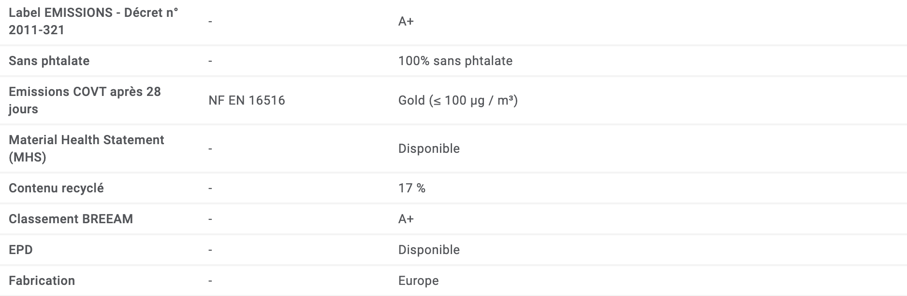Select 'Disponible' in the EPD row
Viewport: 907px width, 296px height.
429,250
